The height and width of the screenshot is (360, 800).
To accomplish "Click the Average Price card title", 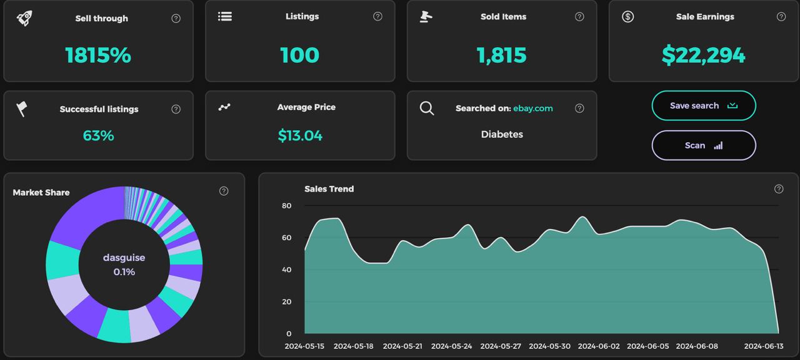I will pos(306,107).
